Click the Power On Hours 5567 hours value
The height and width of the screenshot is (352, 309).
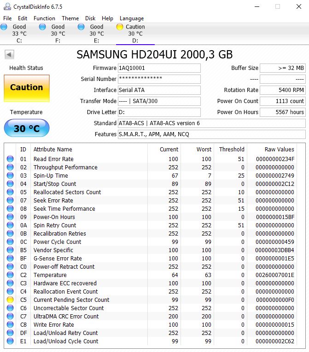point(283,112)
